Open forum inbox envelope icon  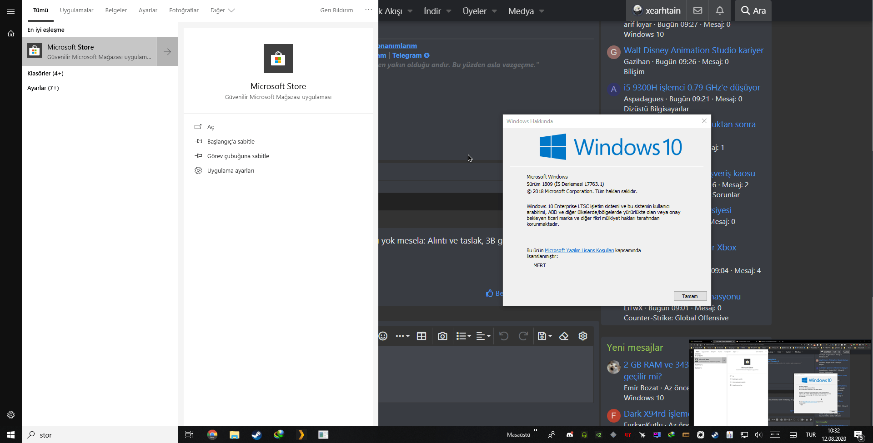[697, 10]
